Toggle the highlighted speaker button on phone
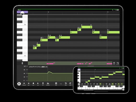 coord(122,84)
